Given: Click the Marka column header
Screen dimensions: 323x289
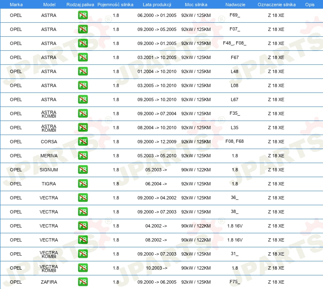Looking at the screenshot, I should [x=16, y=5].
